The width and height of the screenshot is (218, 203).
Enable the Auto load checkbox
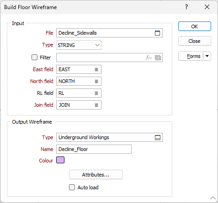[x=72, y=187]
